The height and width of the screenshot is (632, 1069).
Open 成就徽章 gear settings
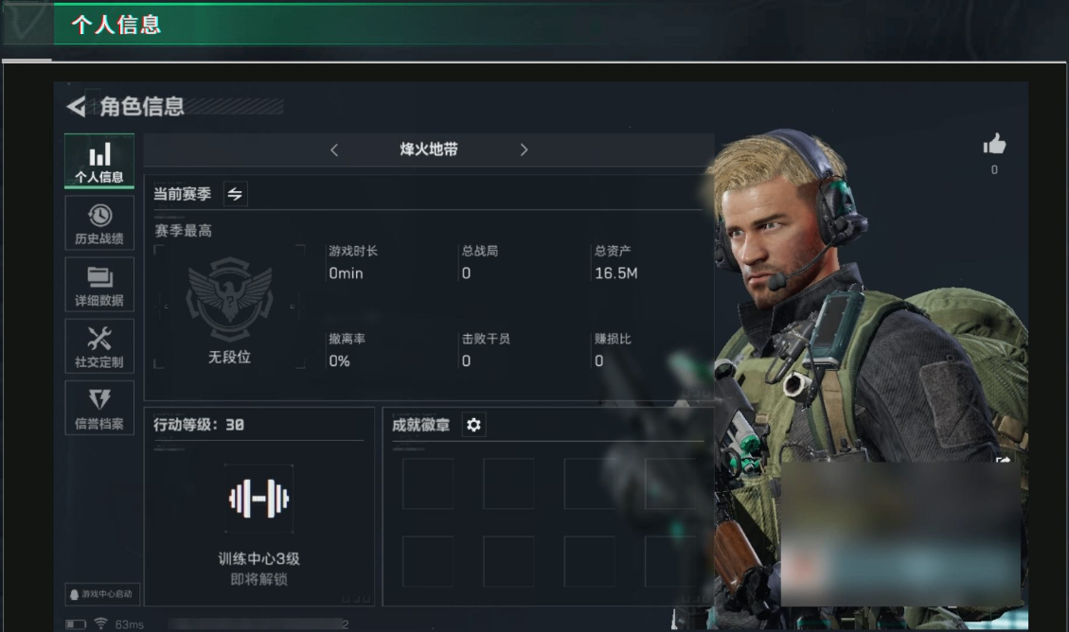[x=473, y=425]
